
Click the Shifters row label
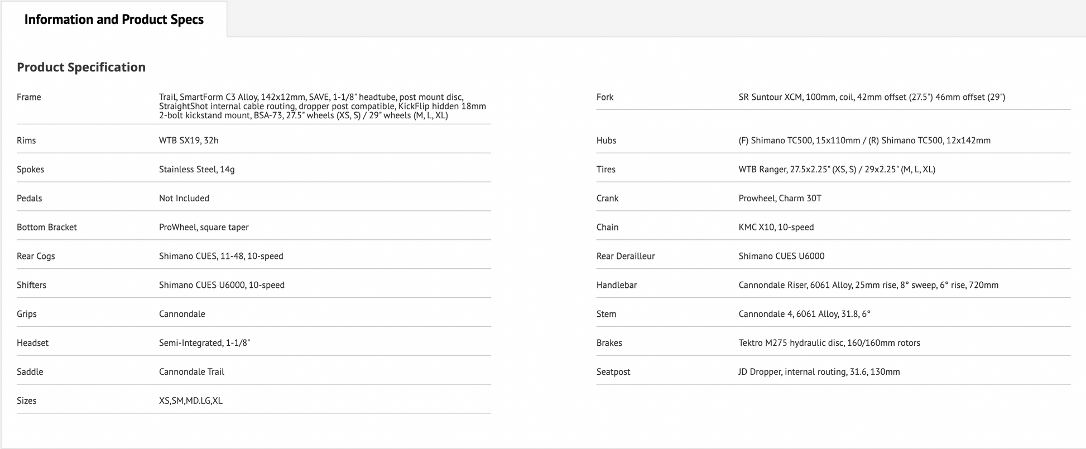pos(31,285)
